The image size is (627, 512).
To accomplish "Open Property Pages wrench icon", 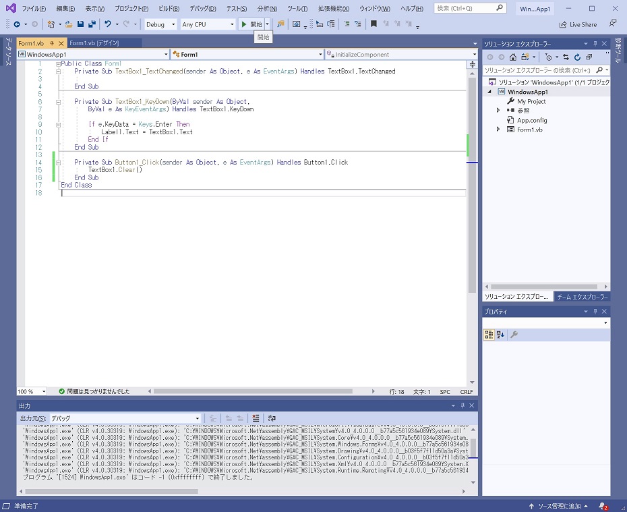I will click(514, 335).
